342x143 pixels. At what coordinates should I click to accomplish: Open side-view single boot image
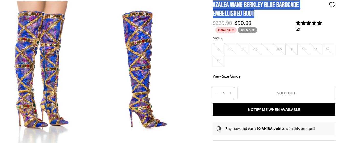click(x=145, y=69)
